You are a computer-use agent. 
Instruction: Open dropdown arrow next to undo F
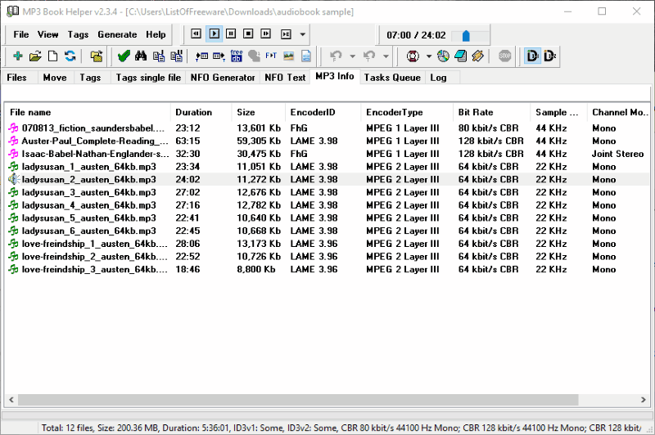pos(352,56)
